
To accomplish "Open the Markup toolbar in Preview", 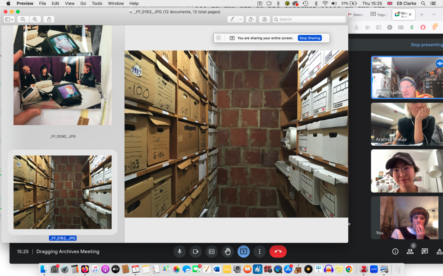I will tap(264, 19).
